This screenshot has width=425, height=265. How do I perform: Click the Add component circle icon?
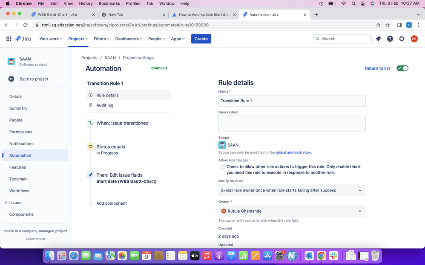(91, 203)
